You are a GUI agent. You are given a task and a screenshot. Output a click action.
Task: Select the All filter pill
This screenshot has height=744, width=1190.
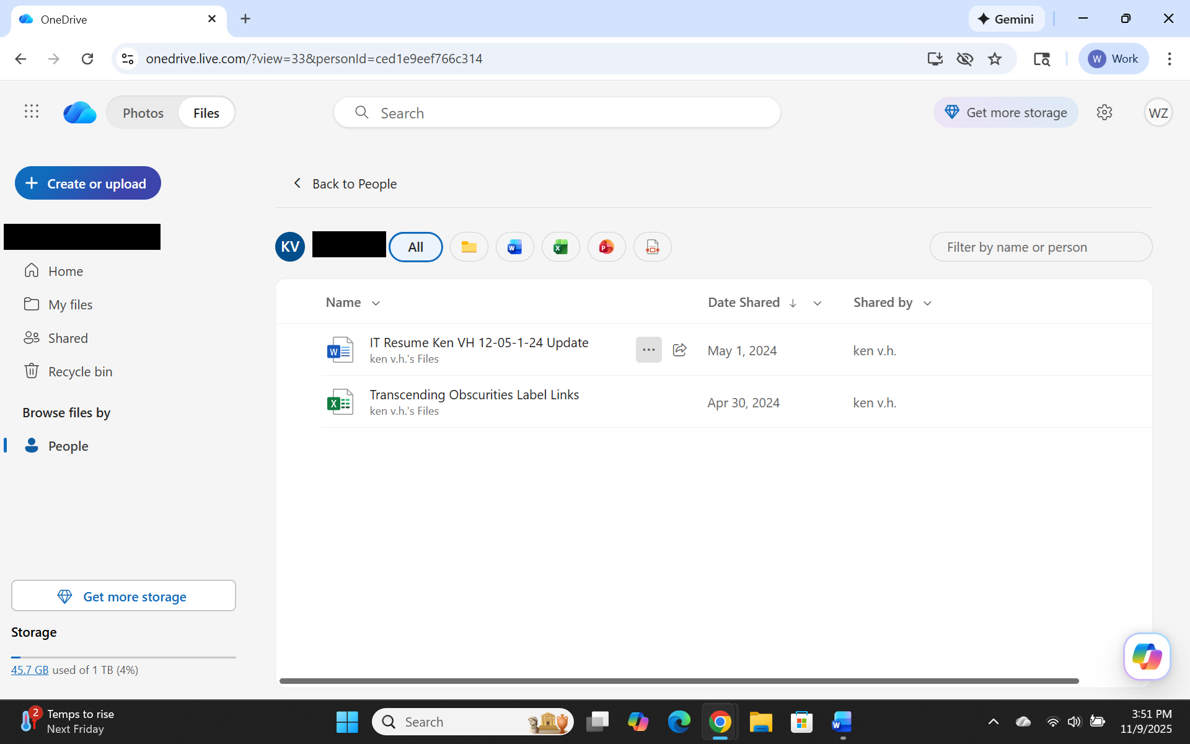415,247
